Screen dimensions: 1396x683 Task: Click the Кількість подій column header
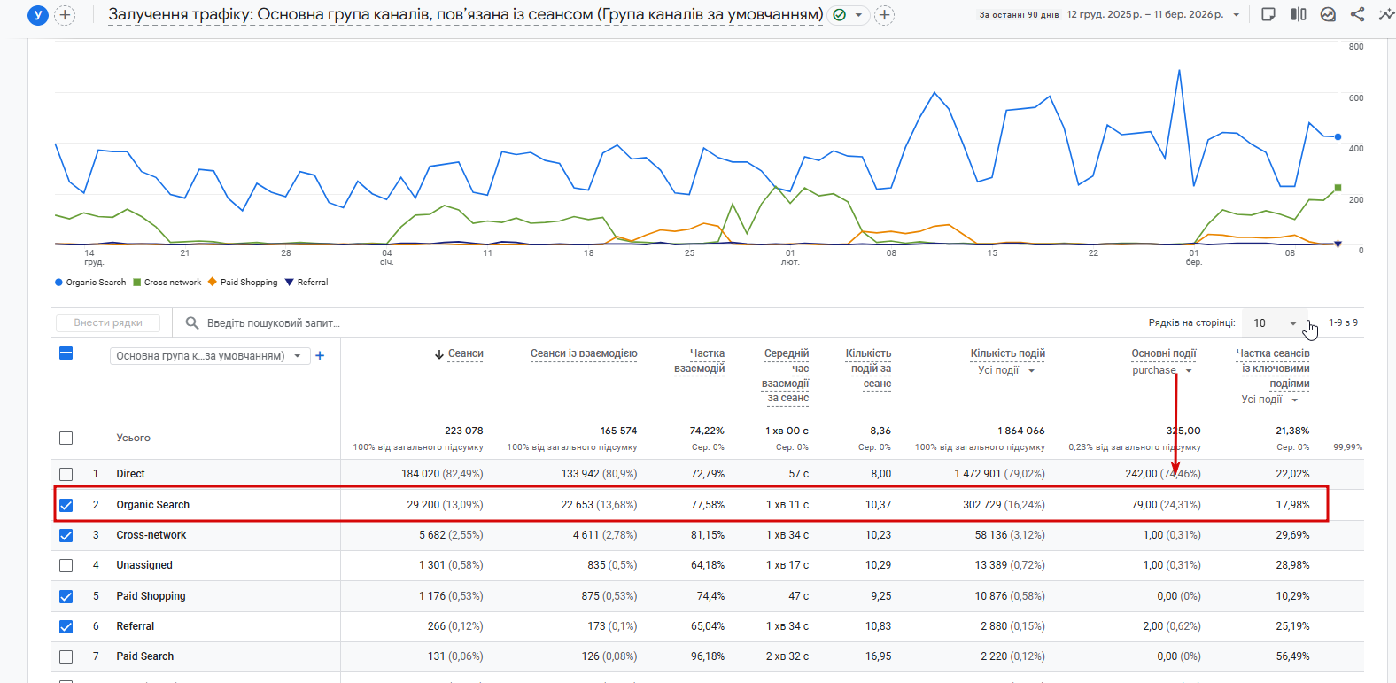1007,353
